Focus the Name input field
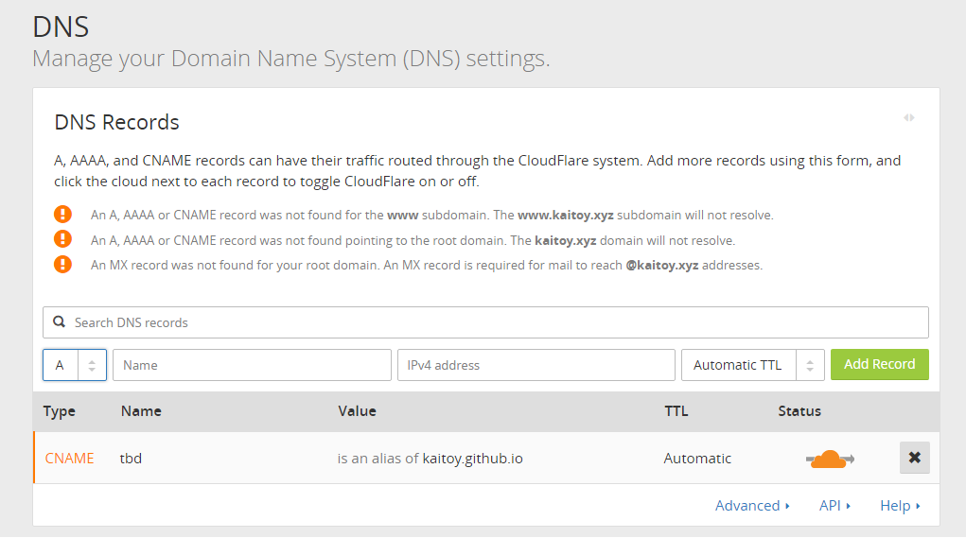 tap(252, 365)
